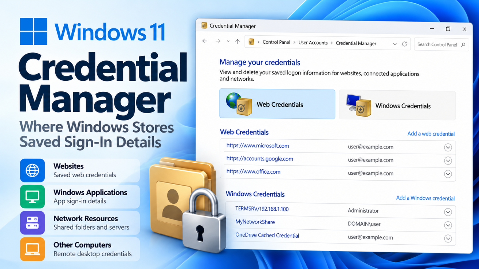Select https://www.microsoft.com entry text

point(258,146)
